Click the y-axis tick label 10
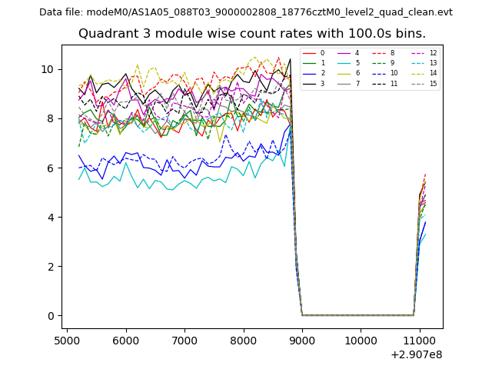Image resolution: width=492 pixels, height=369 pixels. (48, 69)
